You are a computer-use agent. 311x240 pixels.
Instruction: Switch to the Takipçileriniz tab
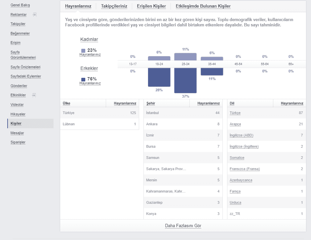click(114, 6)
